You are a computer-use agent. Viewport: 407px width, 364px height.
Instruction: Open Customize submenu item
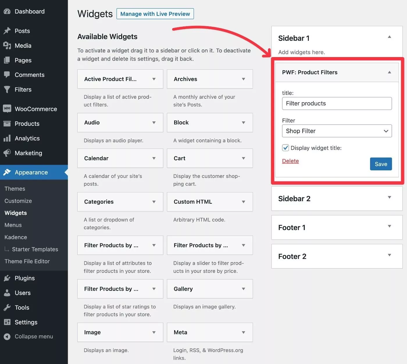(x=18, y=201)
